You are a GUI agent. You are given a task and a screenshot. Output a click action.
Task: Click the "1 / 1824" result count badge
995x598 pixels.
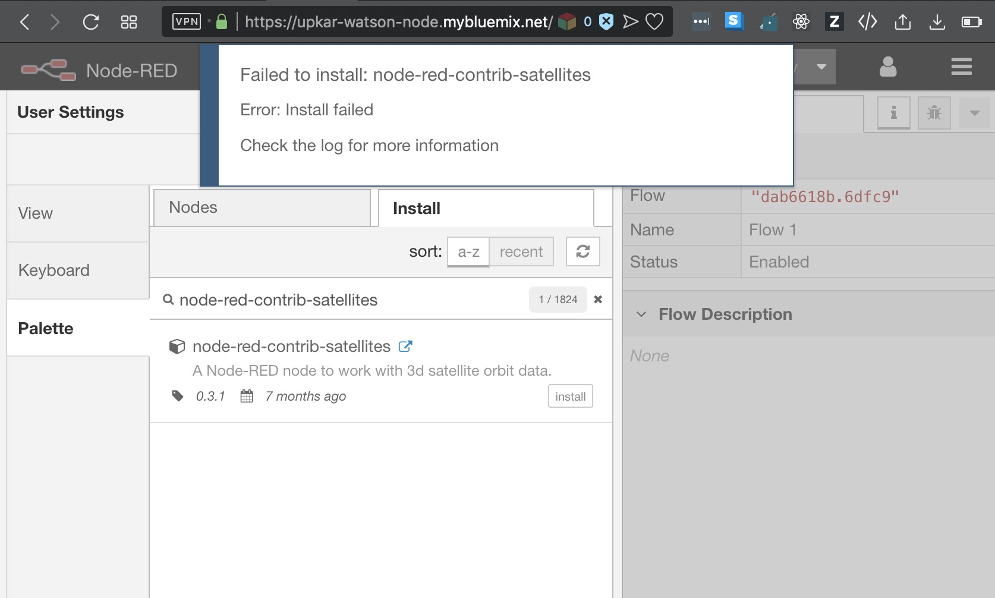coord(558,300)
